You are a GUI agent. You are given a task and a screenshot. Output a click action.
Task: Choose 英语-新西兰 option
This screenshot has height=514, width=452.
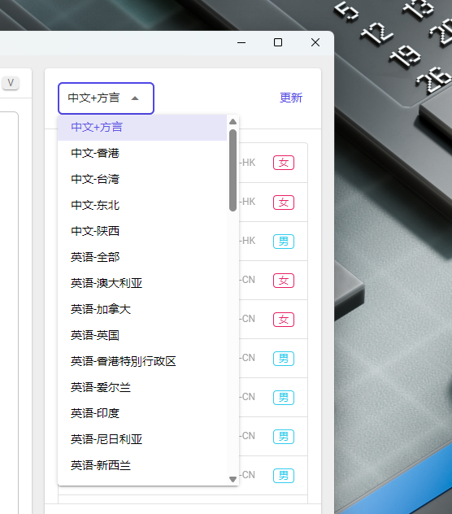[x=142, y=465]
